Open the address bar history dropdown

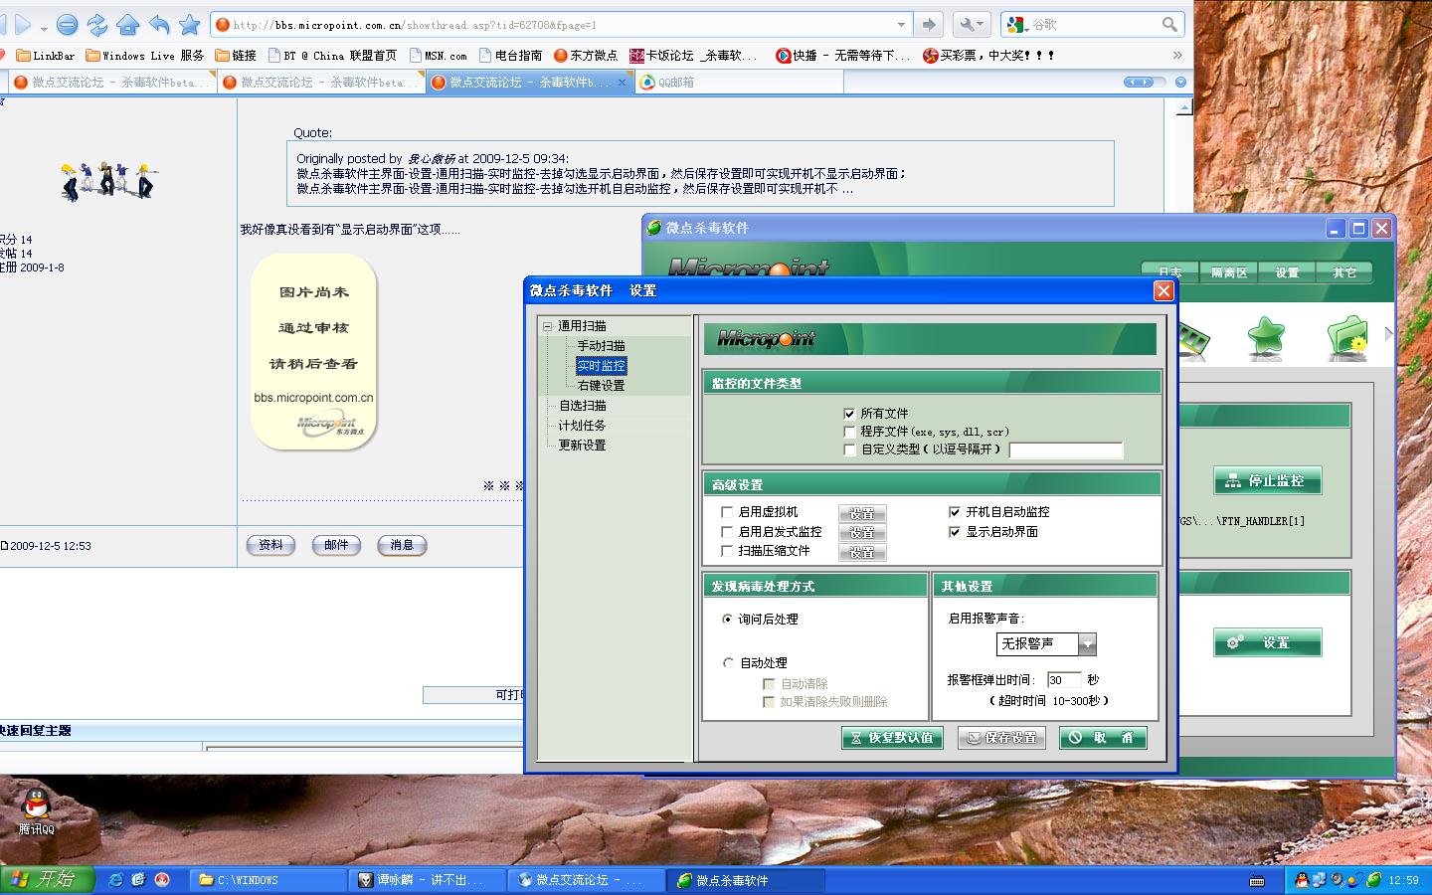[901, 24]
